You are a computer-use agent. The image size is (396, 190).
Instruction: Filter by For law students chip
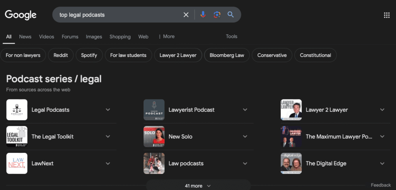128,55
